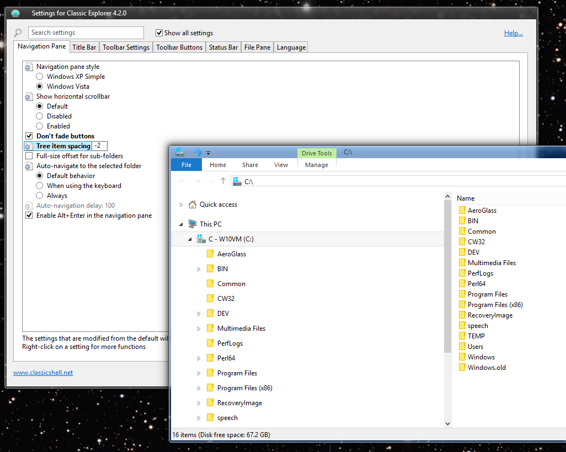Open the Manage Drive Tools tab
The image size is (566, 452).
point(317,165)
